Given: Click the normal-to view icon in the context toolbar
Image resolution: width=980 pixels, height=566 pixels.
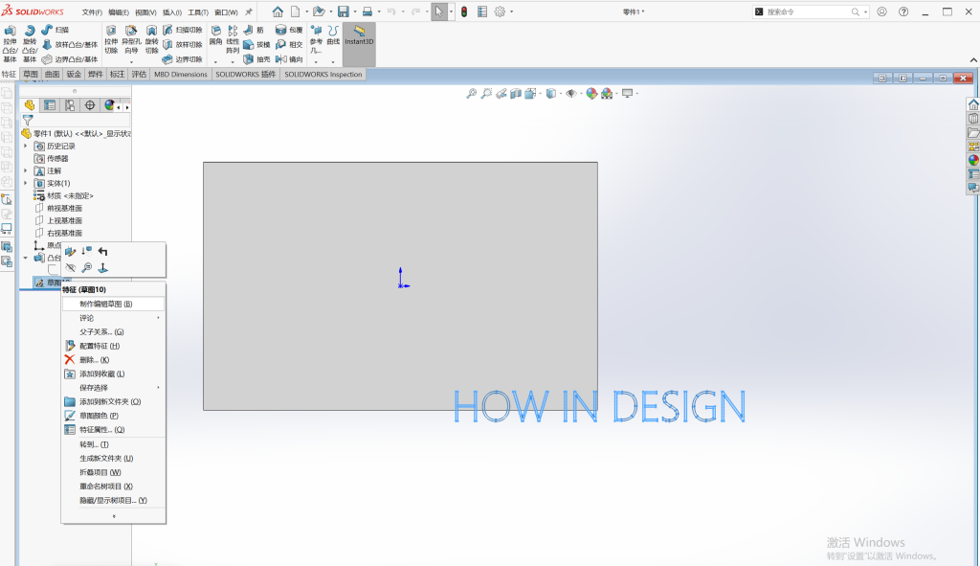Looking at the screenshot, I should (103, 268).
